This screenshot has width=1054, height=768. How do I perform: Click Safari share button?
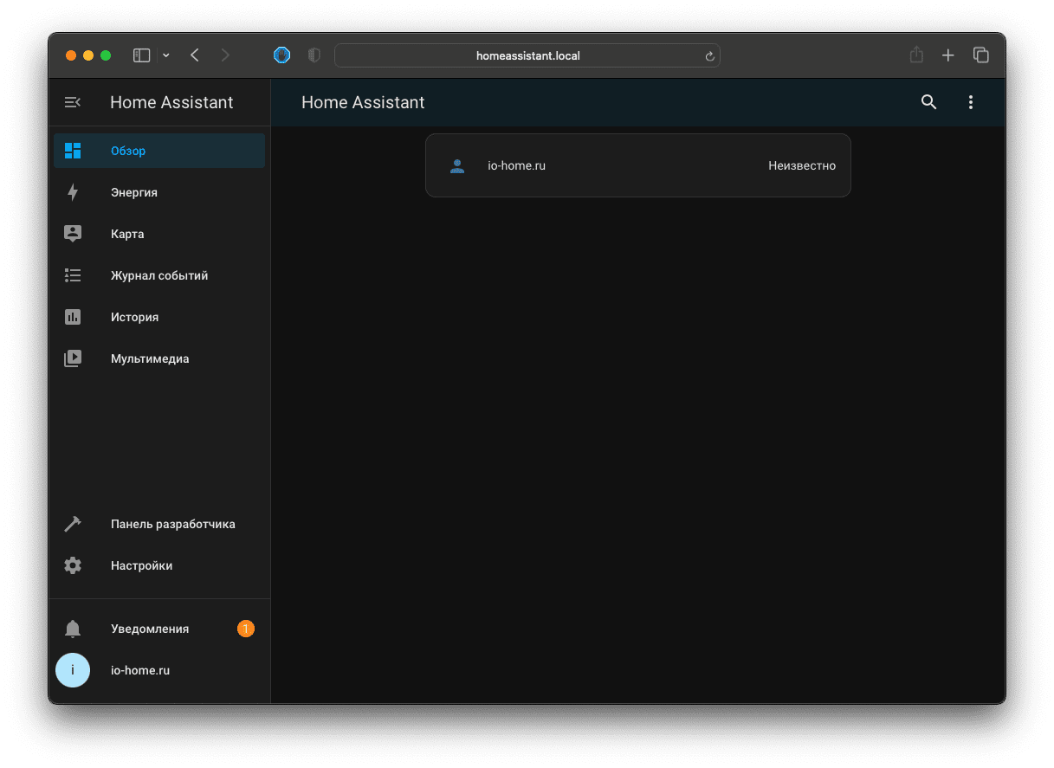tap(916, 55)
